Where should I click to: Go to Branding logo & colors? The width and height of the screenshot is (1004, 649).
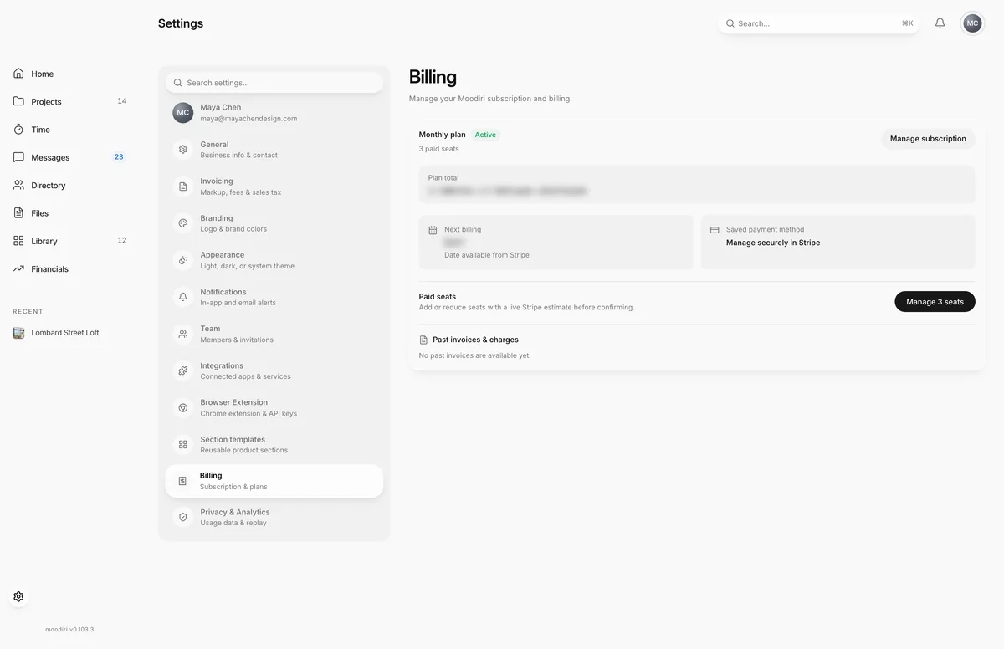[x=274, y=223]
